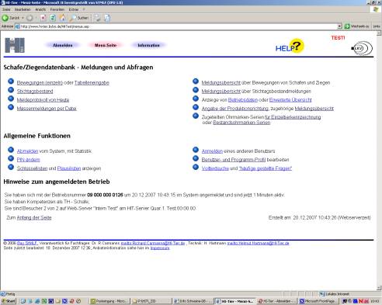Screen dimensions: 382x305
Task: Click into the address bar URL field
Action: click(179, 26)
